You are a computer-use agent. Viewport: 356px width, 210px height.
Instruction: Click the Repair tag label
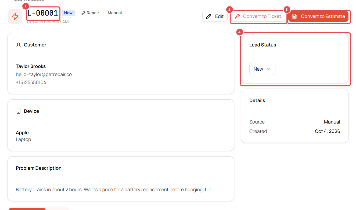(93, 13)
